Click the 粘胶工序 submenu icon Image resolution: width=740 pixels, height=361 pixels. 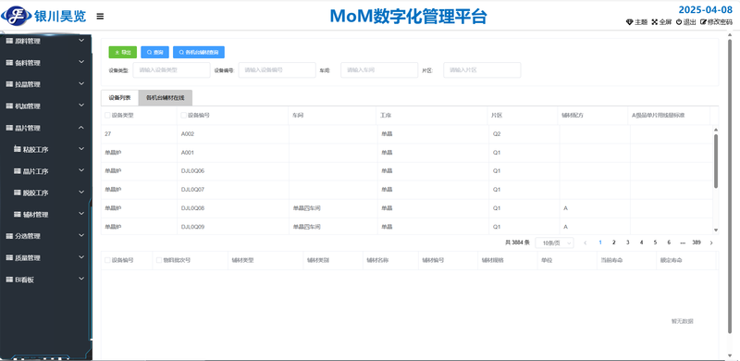click(x=18, y=149)
